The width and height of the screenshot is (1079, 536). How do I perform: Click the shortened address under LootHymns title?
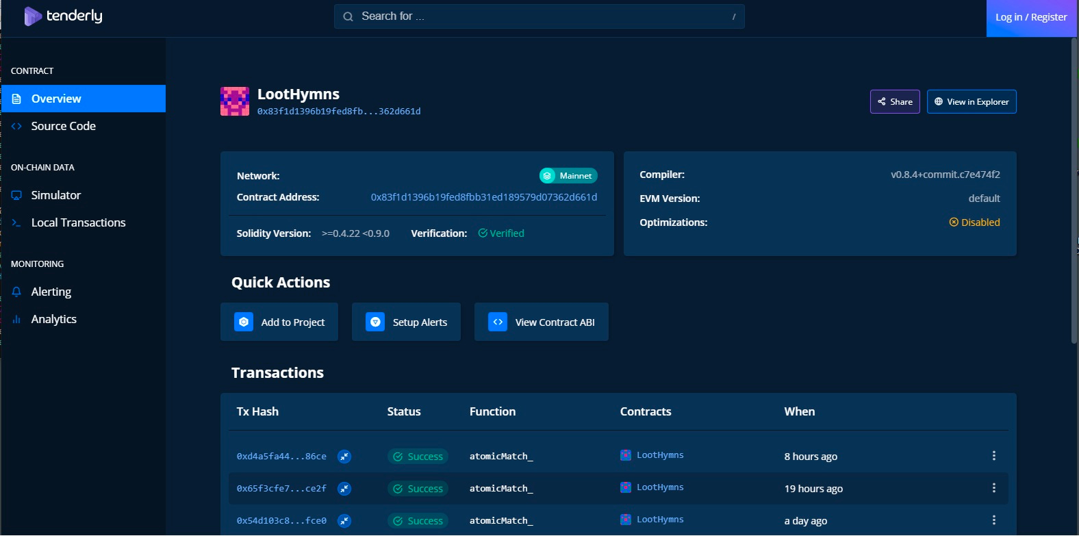pos(339,111)
